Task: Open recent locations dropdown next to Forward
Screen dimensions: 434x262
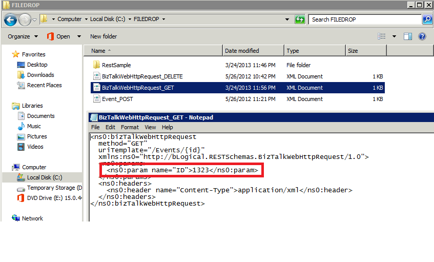Action: (x=35, y=19)
